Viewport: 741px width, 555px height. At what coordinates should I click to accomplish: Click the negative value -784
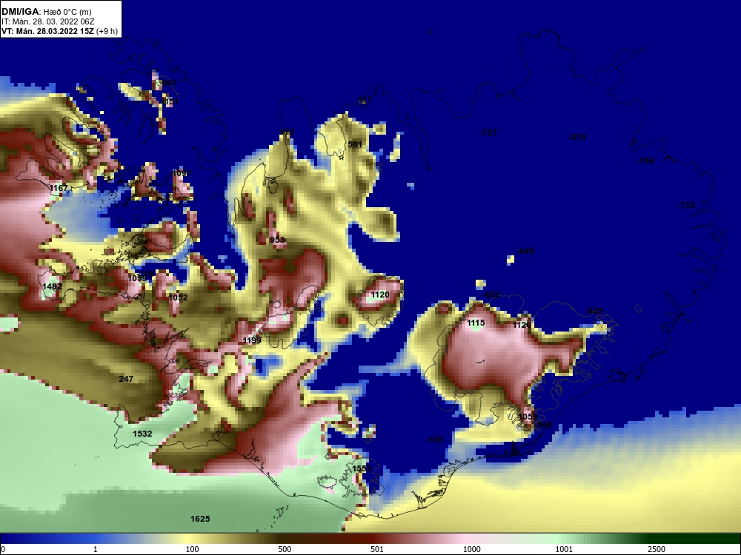[x=645, y=161]
